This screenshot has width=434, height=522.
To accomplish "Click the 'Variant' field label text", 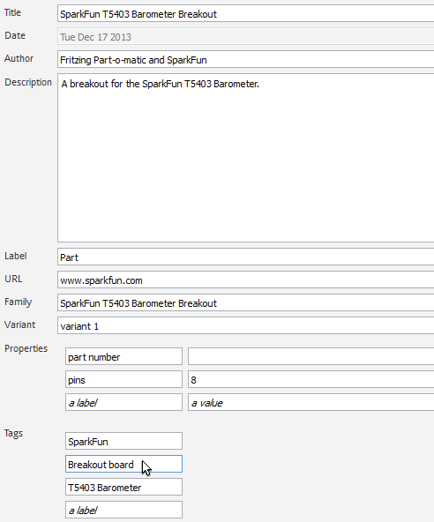I will click(x=20, y=324).
